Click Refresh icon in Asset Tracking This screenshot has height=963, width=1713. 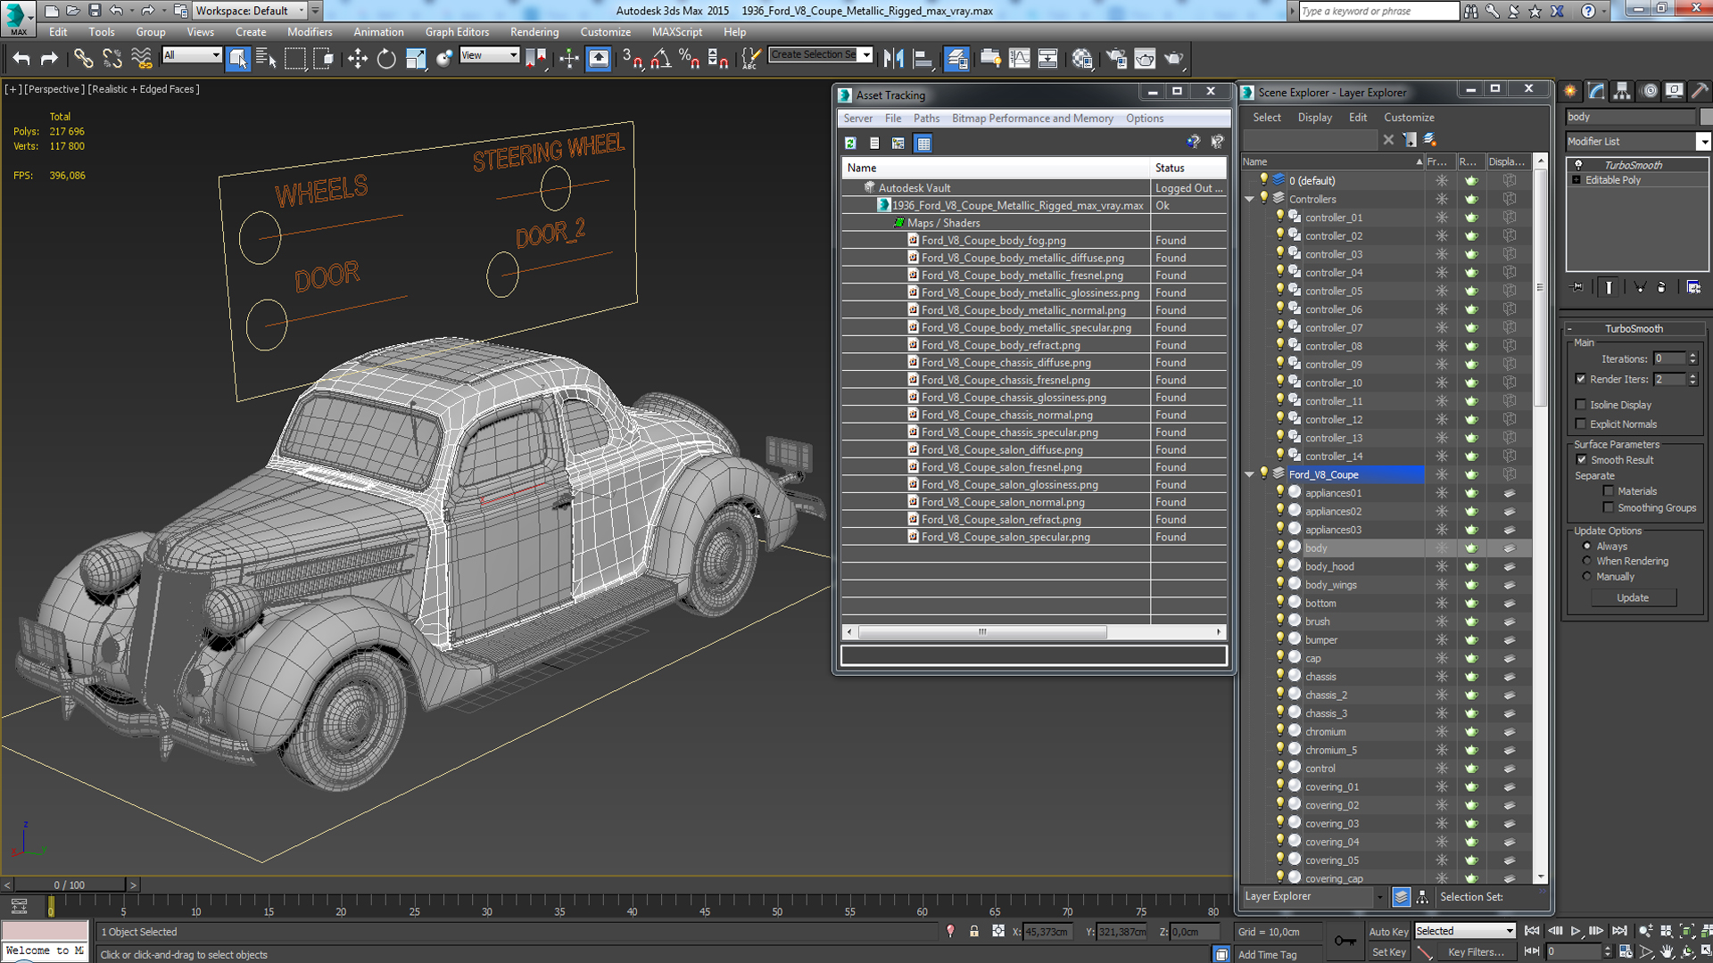click(x=850, y=143)
